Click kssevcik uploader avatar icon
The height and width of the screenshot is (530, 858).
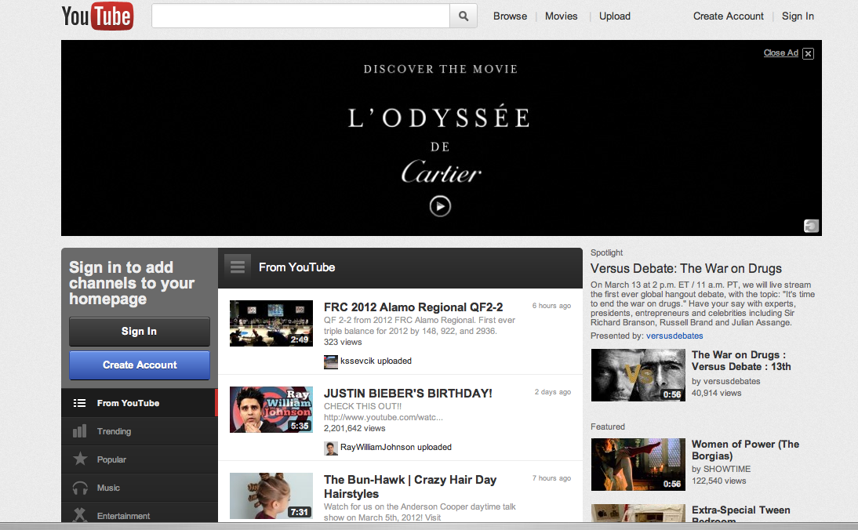331,361
